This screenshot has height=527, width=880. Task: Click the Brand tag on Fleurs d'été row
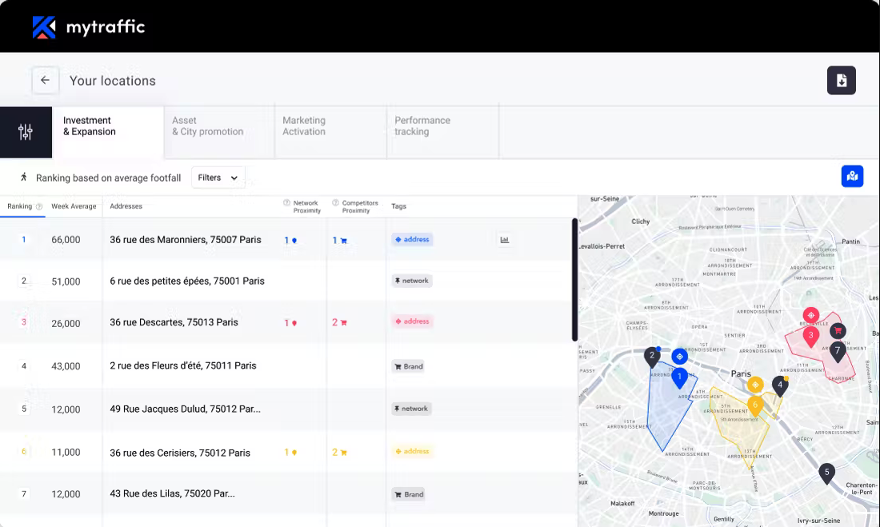pos(408,365)
